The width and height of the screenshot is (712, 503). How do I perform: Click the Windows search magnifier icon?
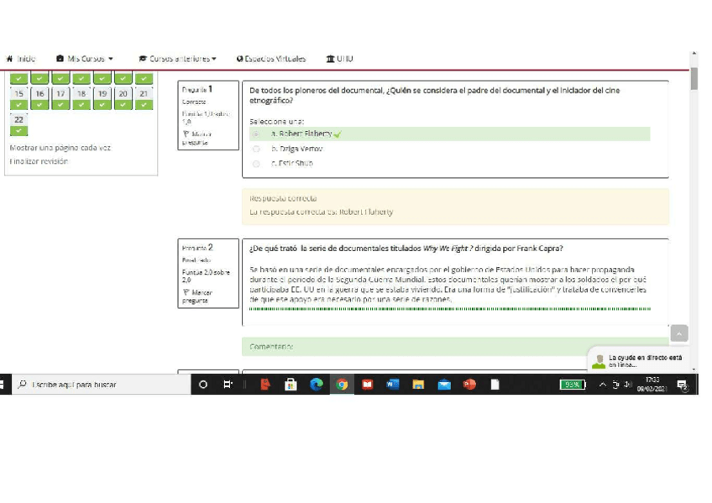tap(22, 385)
